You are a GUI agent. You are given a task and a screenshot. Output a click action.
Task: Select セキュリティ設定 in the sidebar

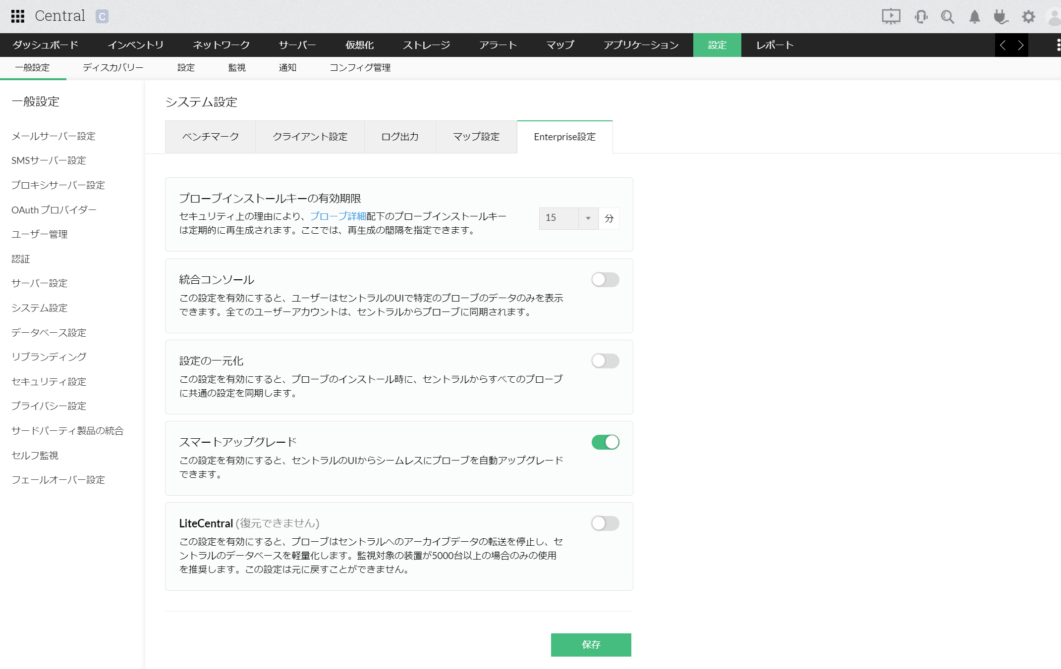pos(49,381)
